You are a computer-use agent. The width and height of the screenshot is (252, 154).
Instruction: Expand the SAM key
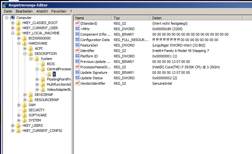(x=19, y=105)
